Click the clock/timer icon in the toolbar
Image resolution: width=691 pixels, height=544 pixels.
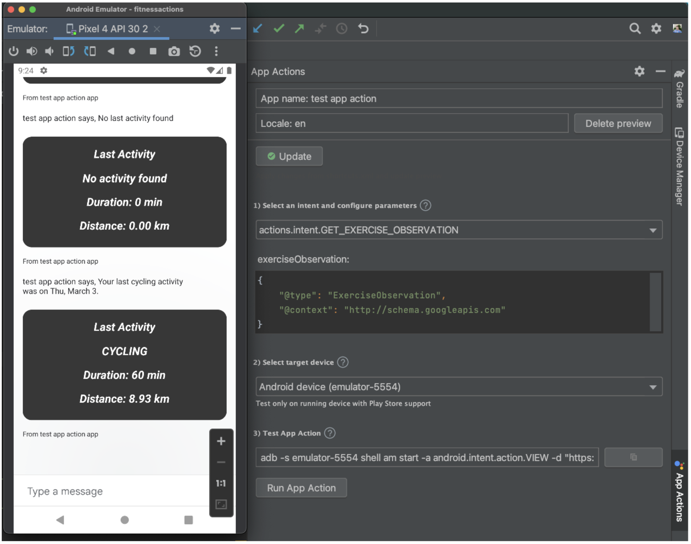point(342,28)
